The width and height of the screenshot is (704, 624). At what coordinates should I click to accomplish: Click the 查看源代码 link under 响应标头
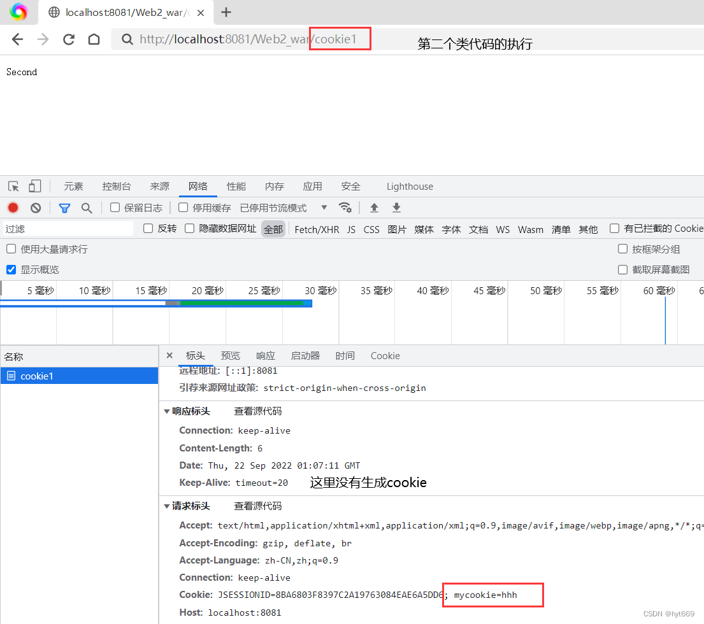click(x=257, y=411)
